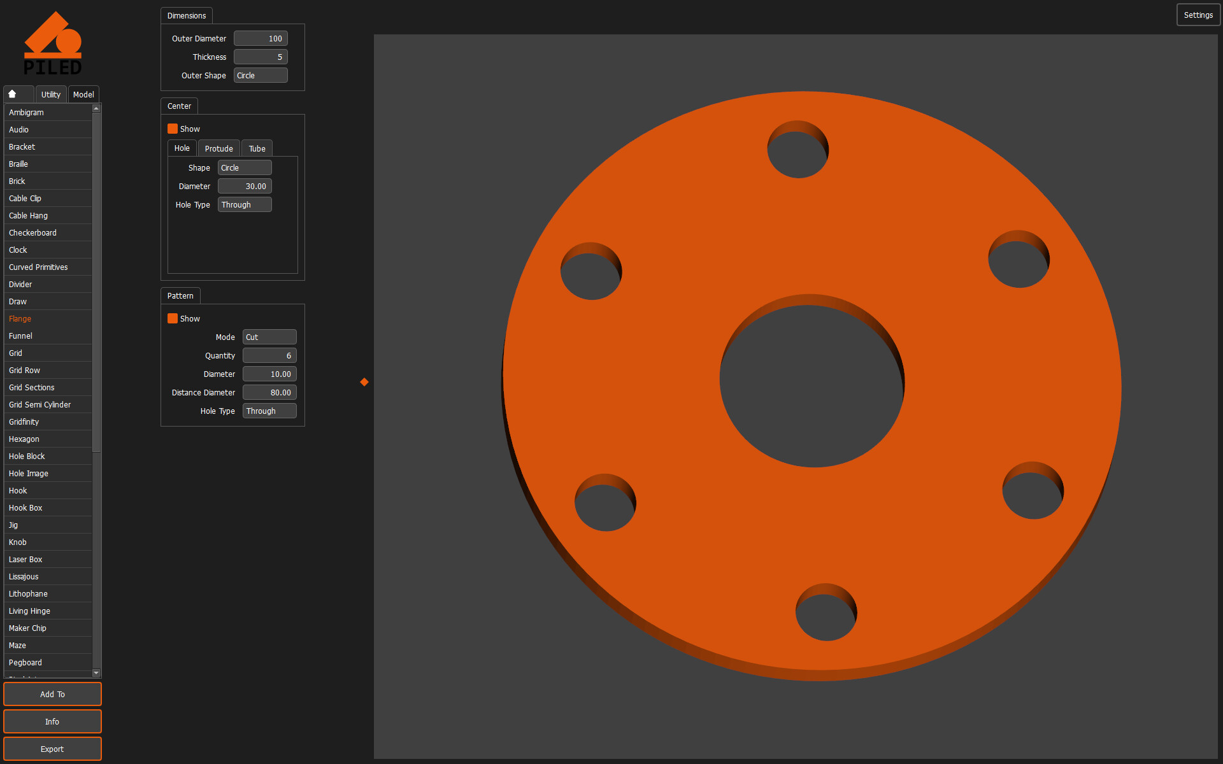
Task: Click the center hole Diameter field
Action: (245, 186)
